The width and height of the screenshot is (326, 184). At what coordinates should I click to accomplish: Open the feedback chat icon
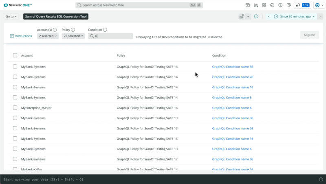(289, 5)
